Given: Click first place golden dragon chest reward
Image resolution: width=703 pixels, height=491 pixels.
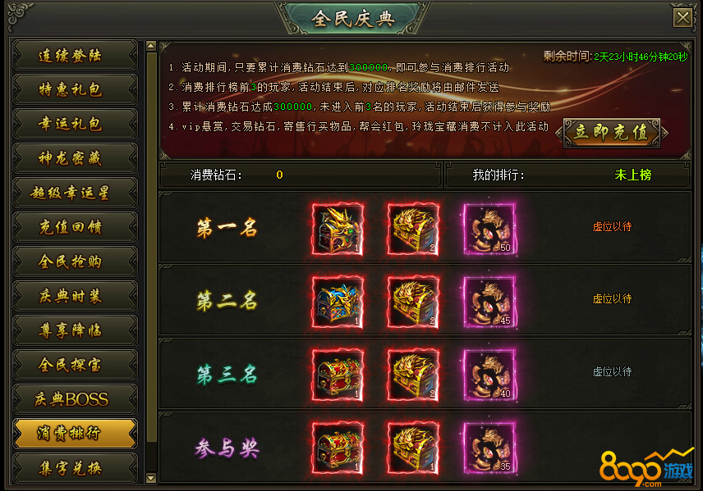Looking at the screenshot, I should 338,230.
